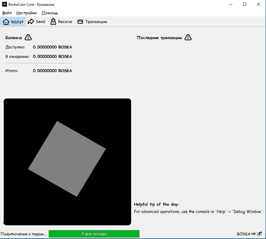Go to the Send page
This screenshot has width=266, height=239.
[36, 22]
